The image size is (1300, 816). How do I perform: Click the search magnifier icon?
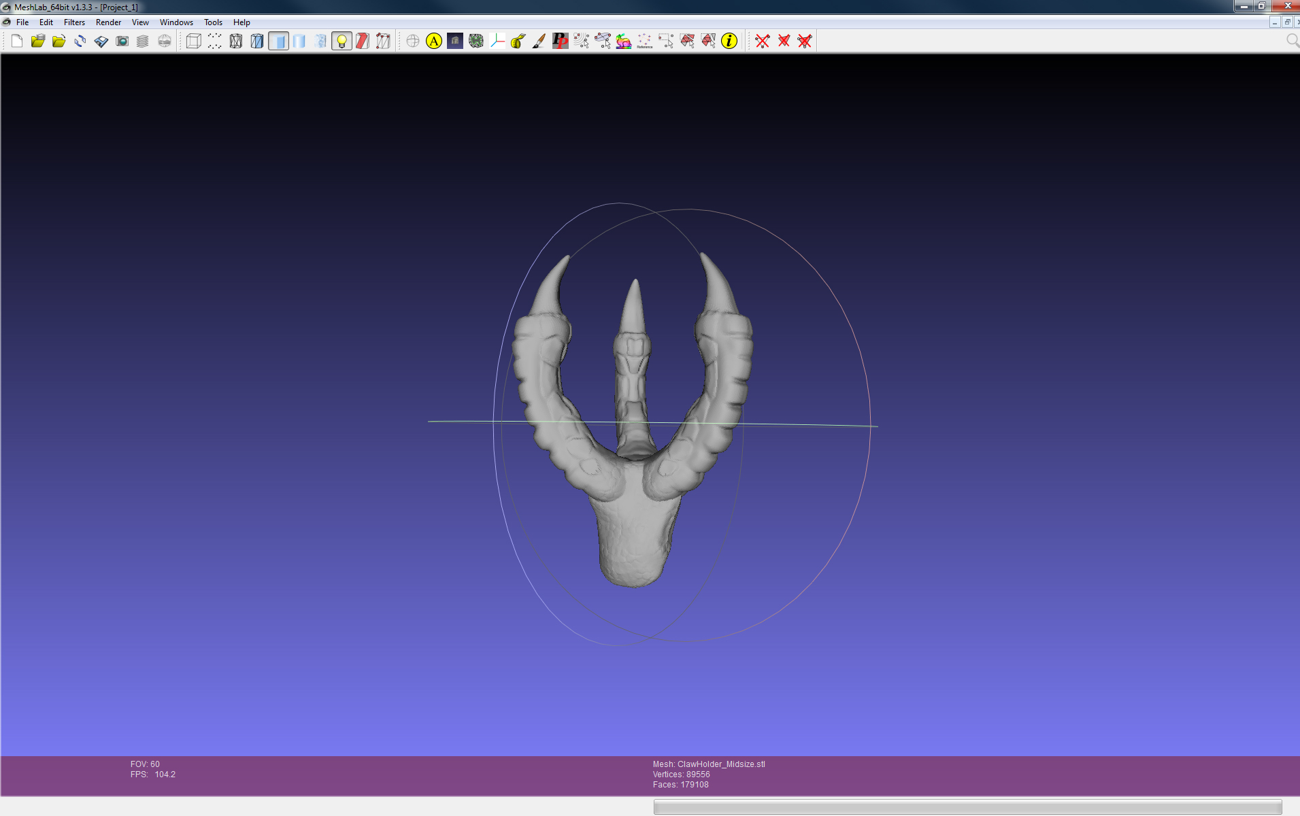click(x=1292, y=41)
